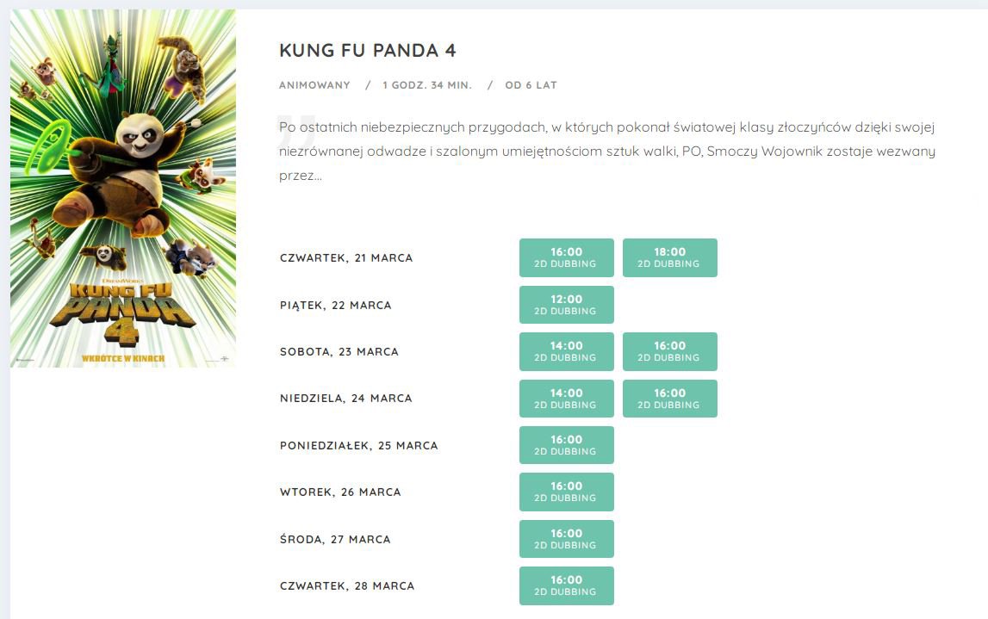988x619 pixels.
Task: Choose 16:00 showing on Wtorek, 26 Marca
Action: (x=567, y=492)
